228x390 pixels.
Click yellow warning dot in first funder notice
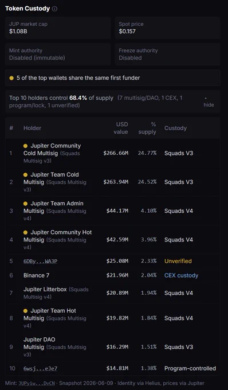[11, 78]
